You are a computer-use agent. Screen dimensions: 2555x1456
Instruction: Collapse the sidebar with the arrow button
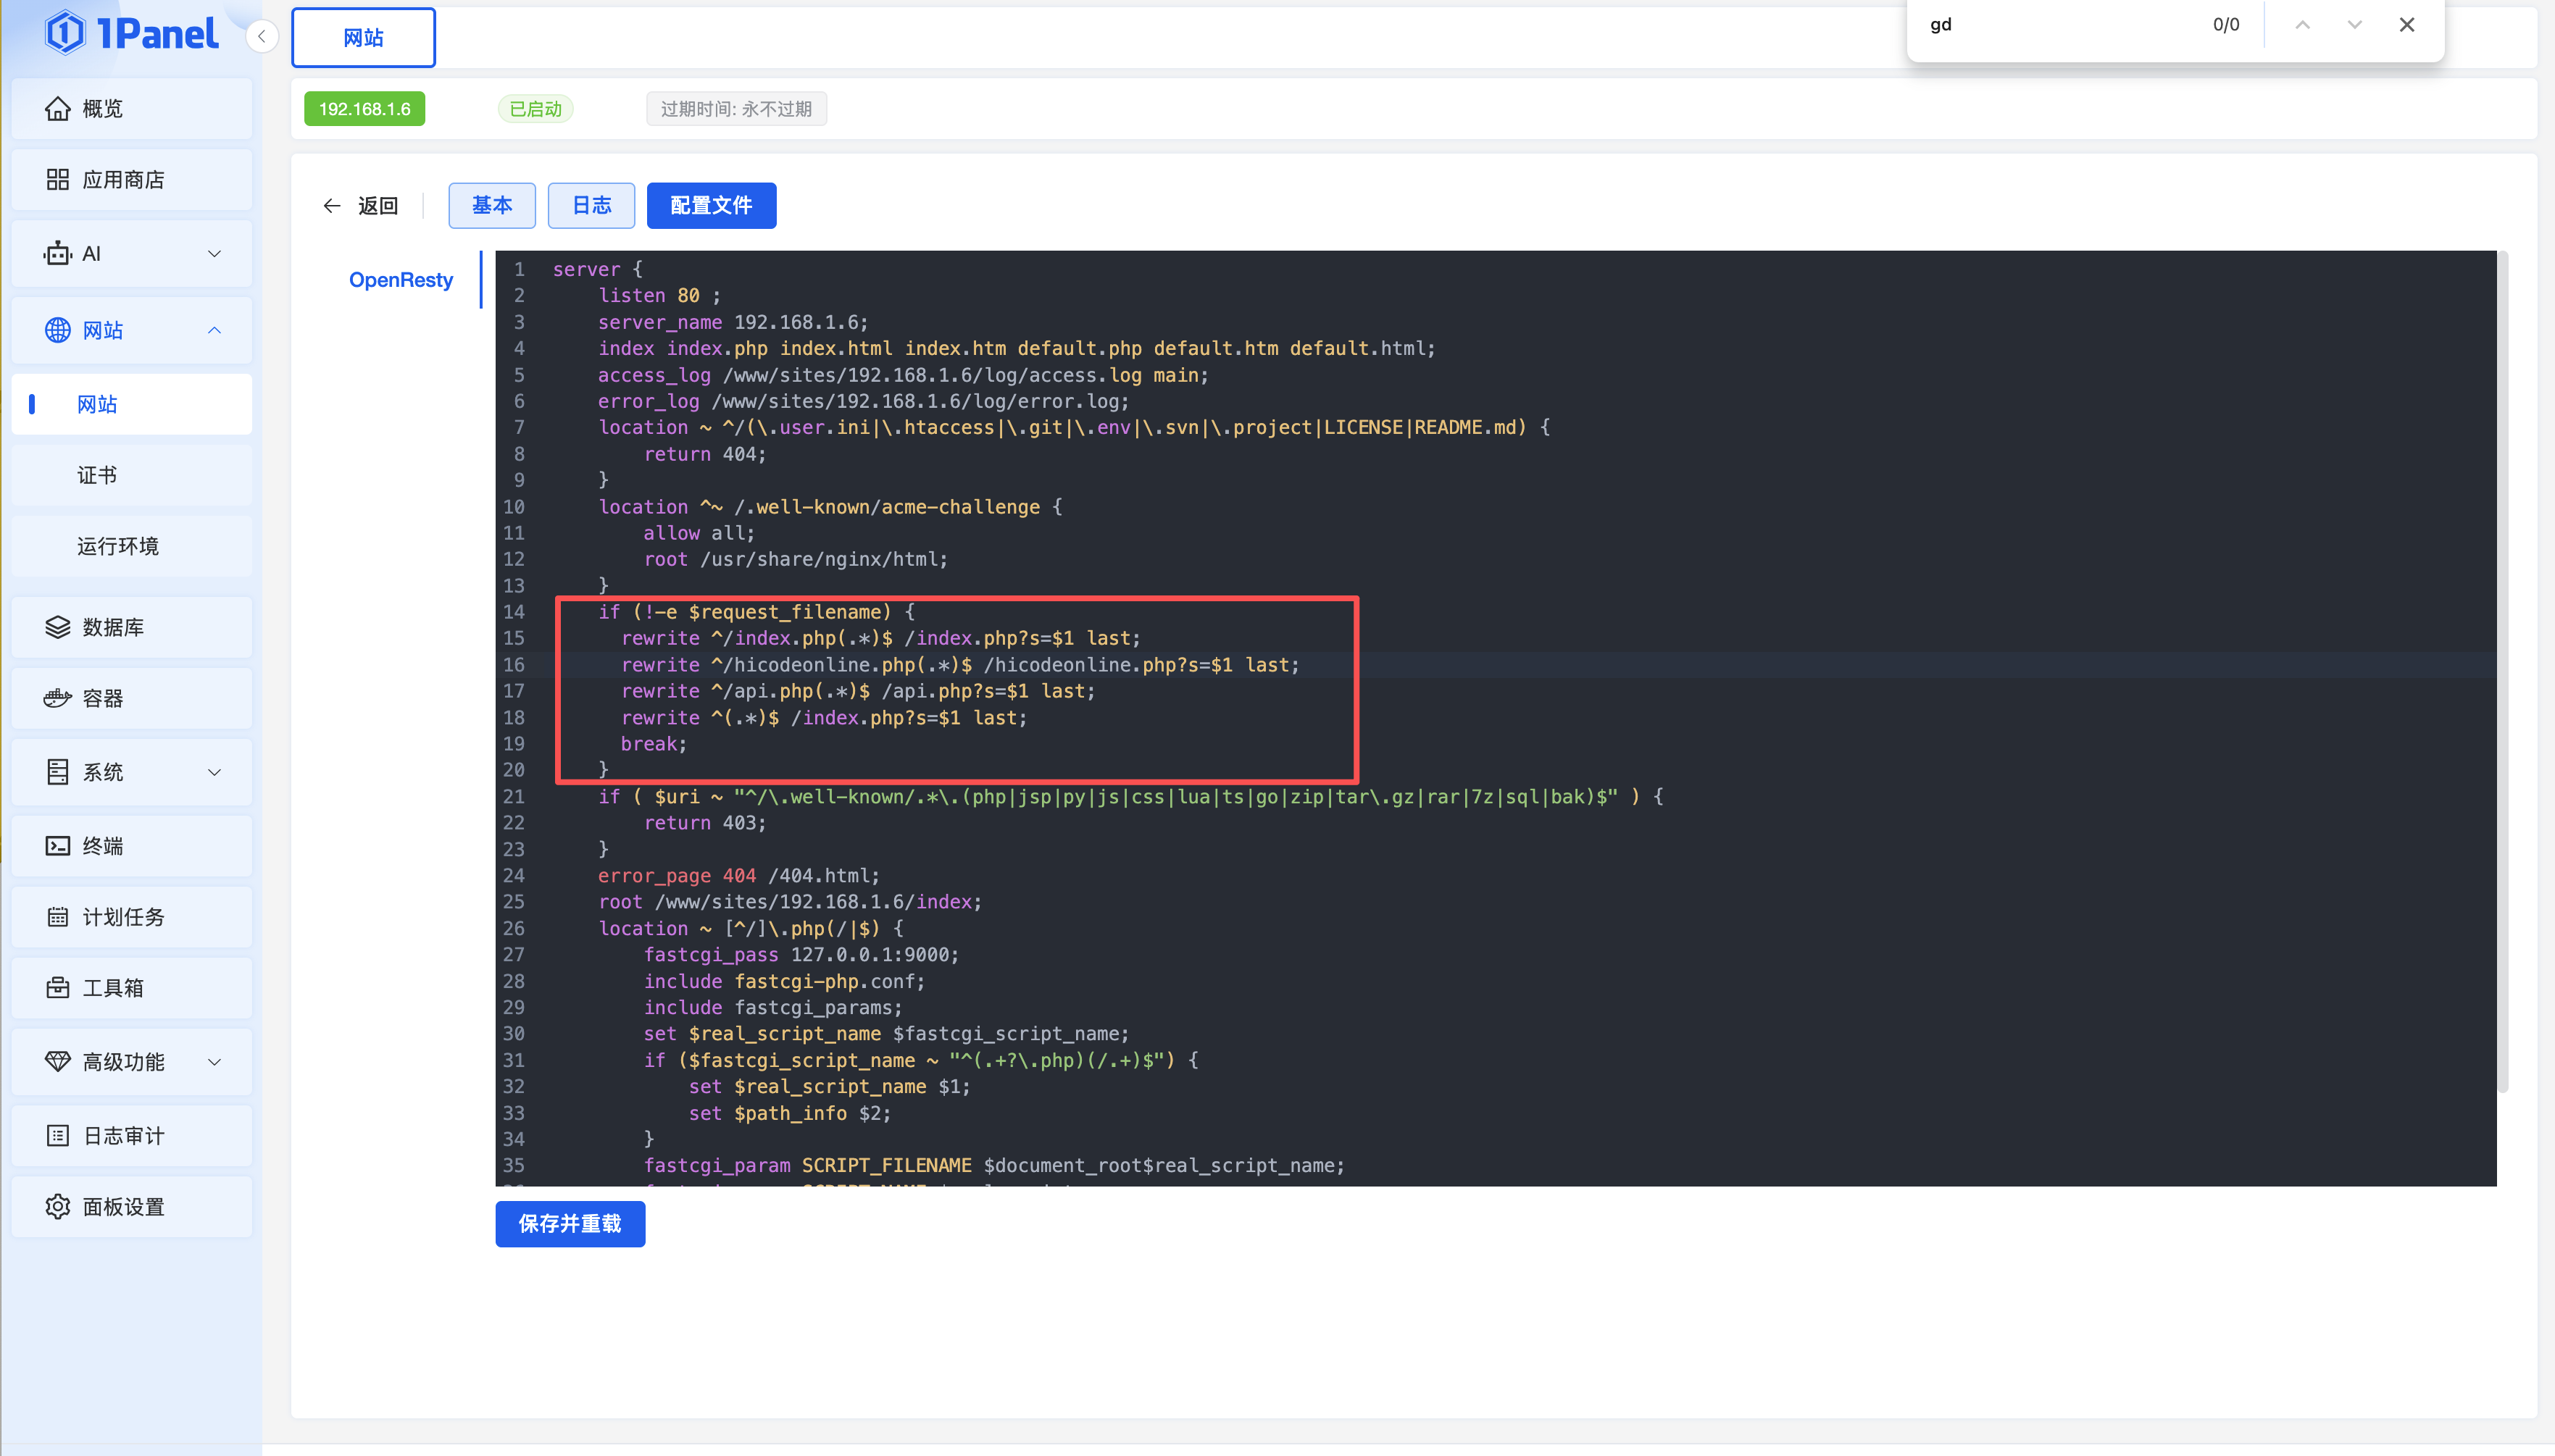point(262,37)
